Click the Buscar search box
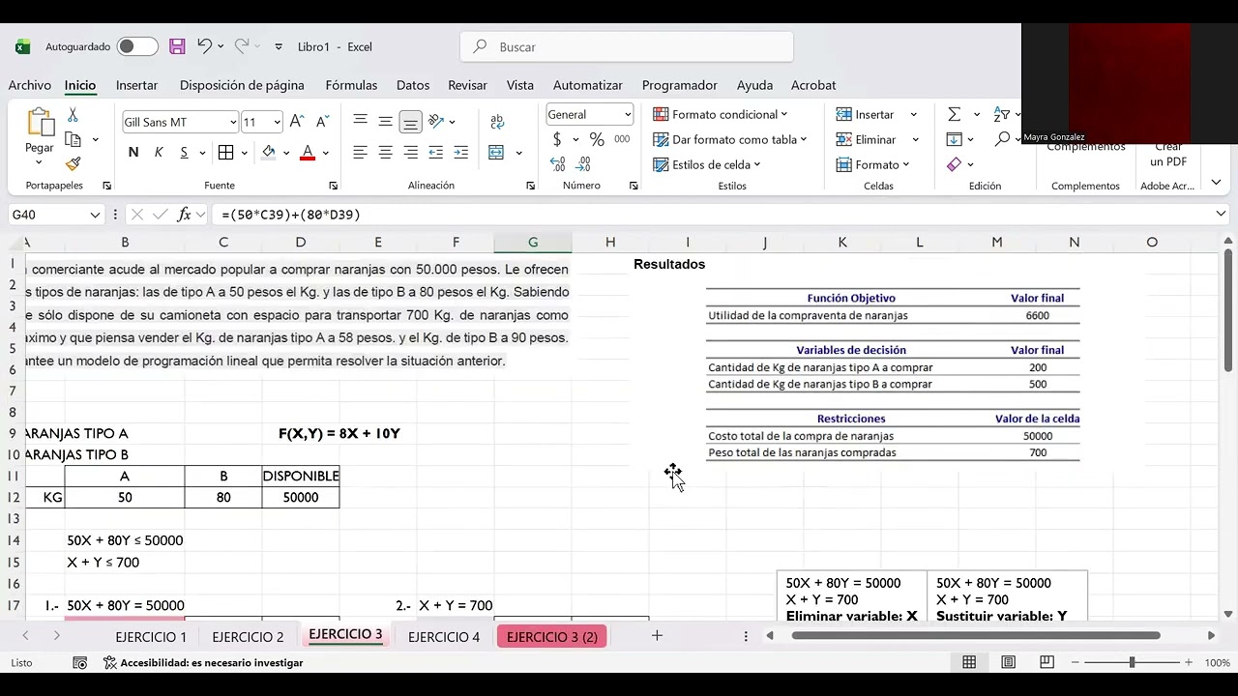Image resolution: width=1238 pixels, height=696 pixels. pyautogui.click(x=627, y=46)
